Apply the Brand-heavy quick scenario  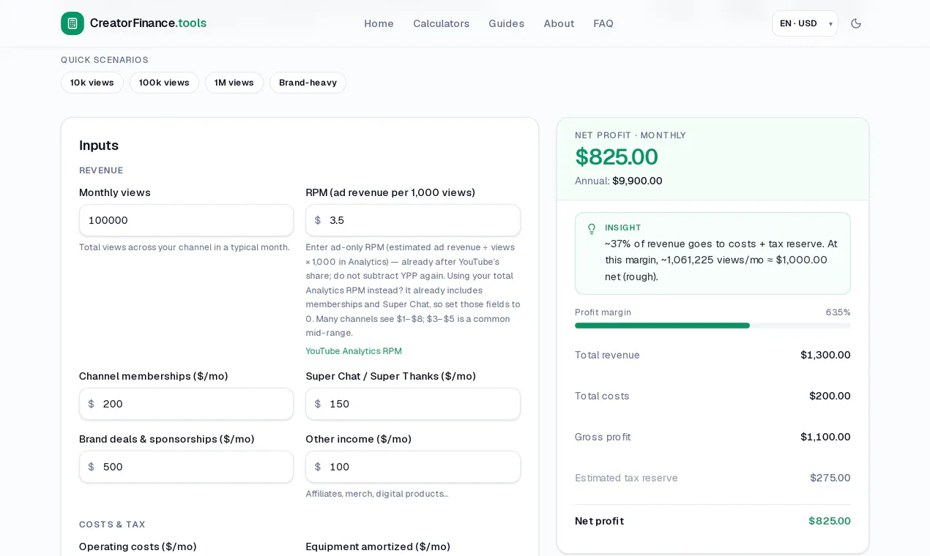[x=308, y=83]
